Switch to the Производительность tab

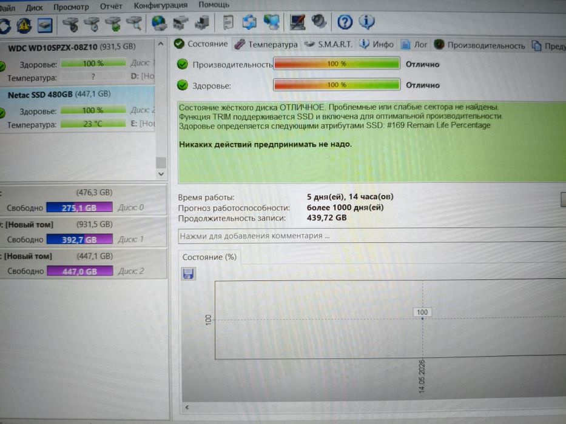point(479,45)
